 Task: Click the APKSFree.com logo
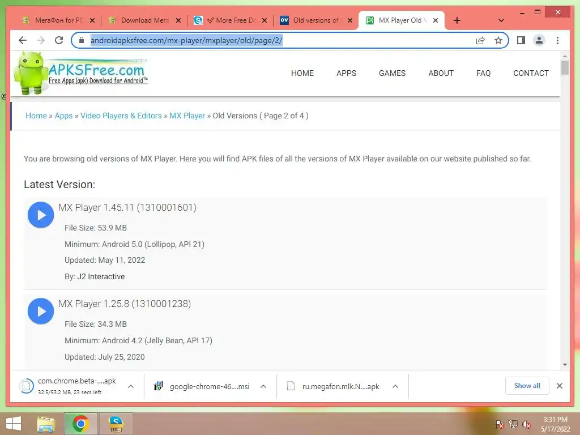coord(80,72)
